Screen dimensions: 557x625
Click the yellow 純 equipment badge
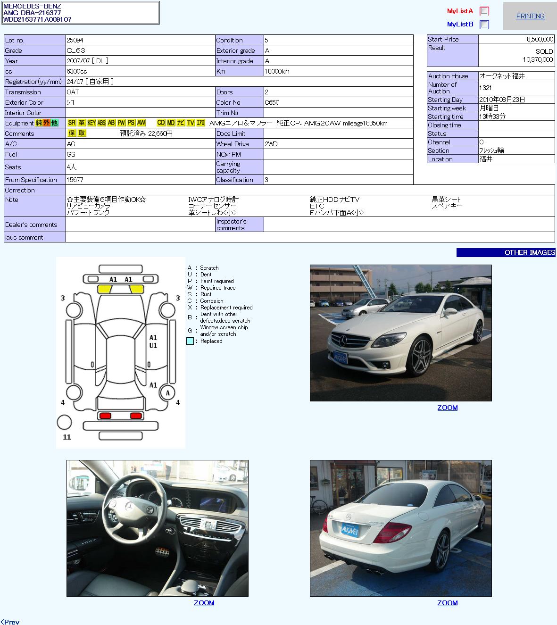coord(39,123)
